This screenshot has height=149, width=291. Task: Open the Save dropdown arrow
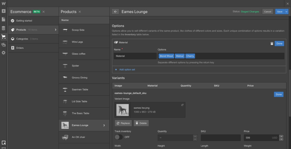[287, 12]
